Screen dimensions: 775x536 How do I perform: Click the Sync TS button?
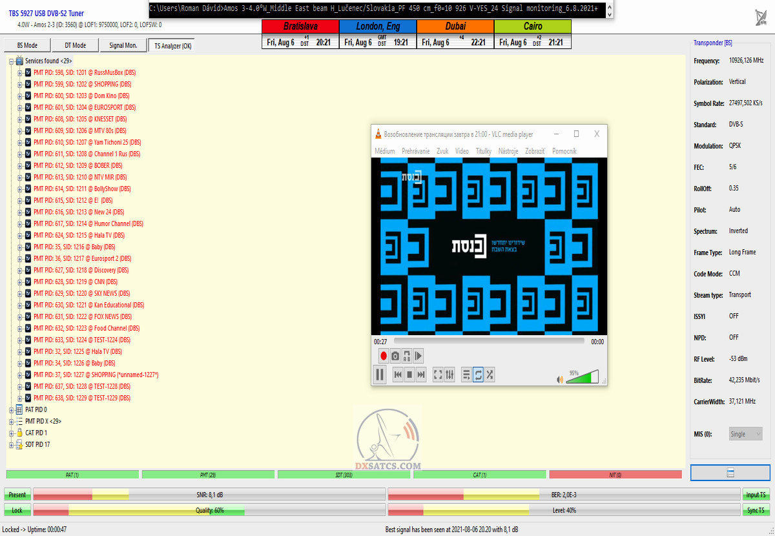pyautogui.click(x=756, y=510)
